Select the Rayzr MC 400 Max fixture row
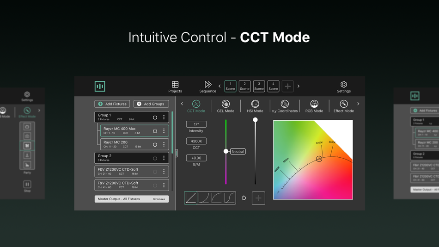 click(x=134, y=130)
